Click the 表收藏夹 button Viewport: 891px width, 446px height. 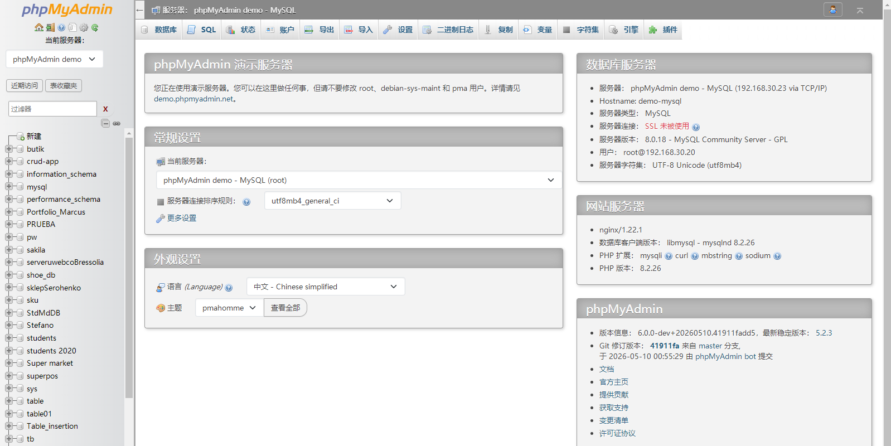click(64, 85)
